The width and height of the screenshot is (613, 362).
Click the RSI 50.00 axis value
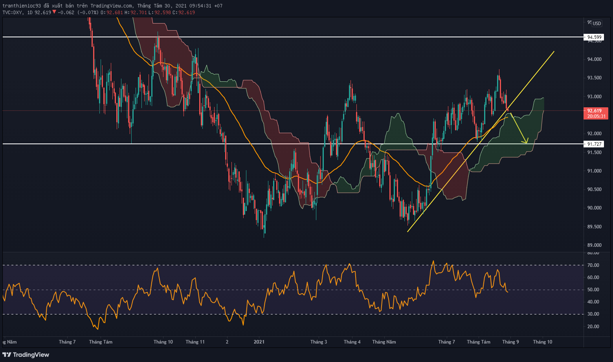click(593, 290)
